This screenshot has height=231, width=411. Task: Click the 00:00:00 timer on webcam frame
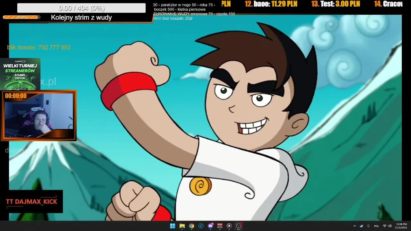pos(16,96)
